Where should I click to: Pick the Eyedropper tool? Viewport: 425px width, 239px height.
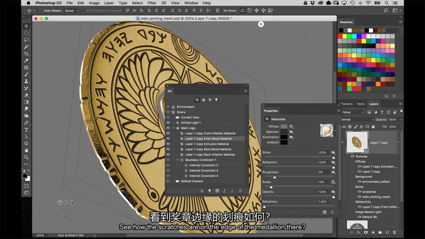[x=27, y=61]
